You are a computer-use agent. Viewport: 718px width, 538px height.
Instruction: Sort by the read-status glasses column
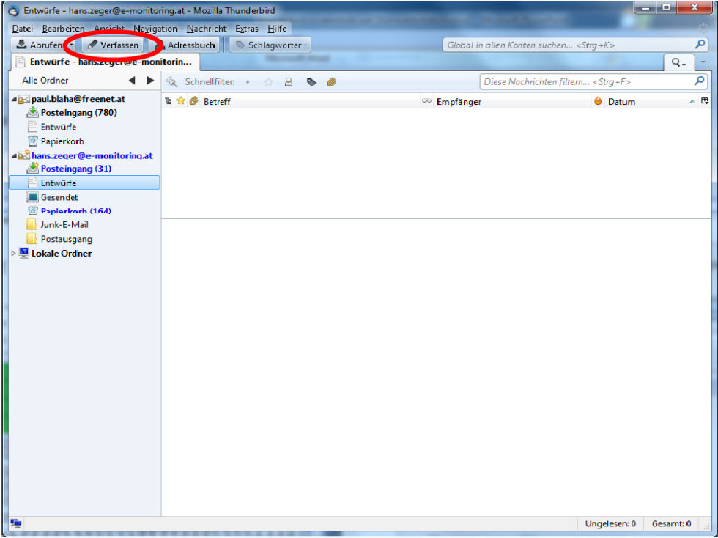[x=426, y=101]
